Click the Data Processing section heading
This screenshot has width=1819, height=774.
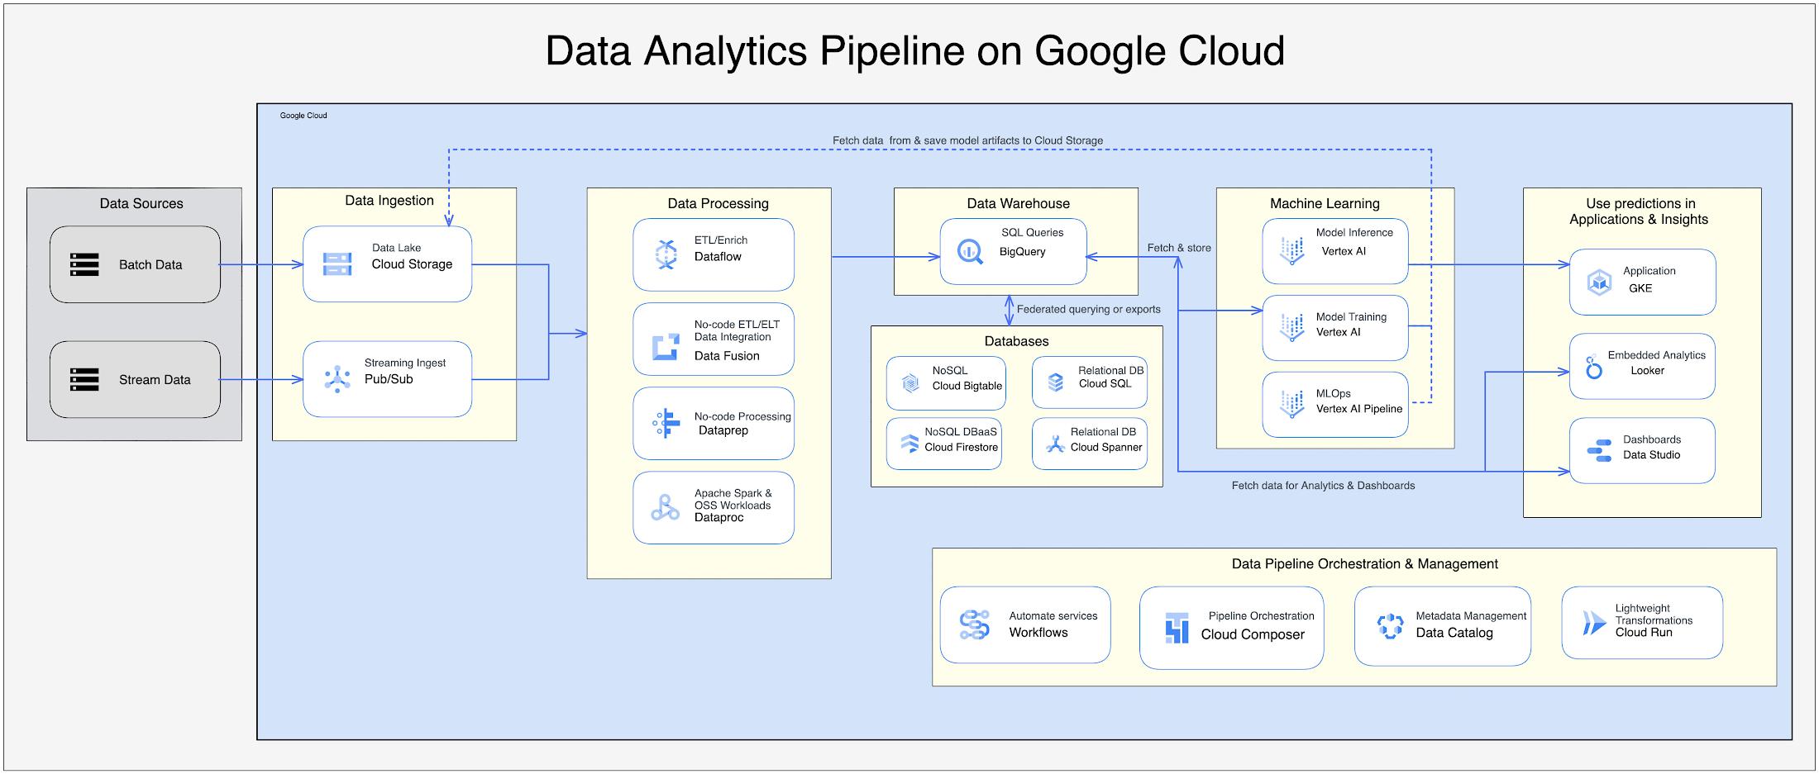pyautogui.click(x=718, y=203)
